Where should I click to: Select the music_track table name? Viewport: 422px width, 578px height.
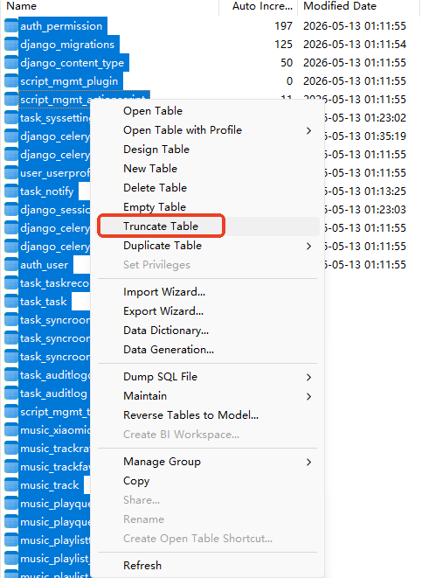point(50,485)
